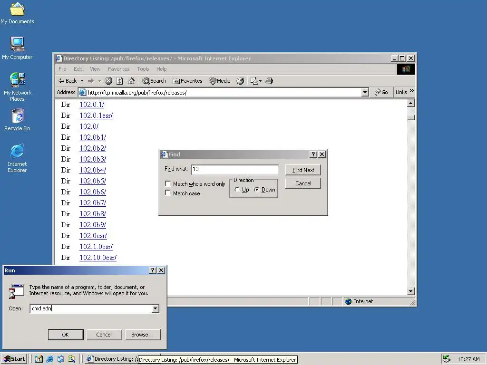This screenshot has height=365, width=487.
Task: Click the Links toolbar label
Action: [401, 92]
